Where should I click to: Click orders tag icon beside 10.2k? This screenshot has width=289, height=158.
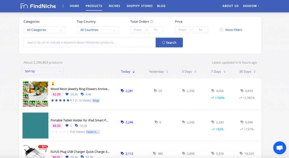point(76,125)
